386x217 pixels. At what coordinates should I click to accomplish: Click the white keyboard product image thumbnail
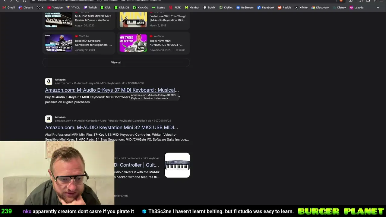(177, 165)
